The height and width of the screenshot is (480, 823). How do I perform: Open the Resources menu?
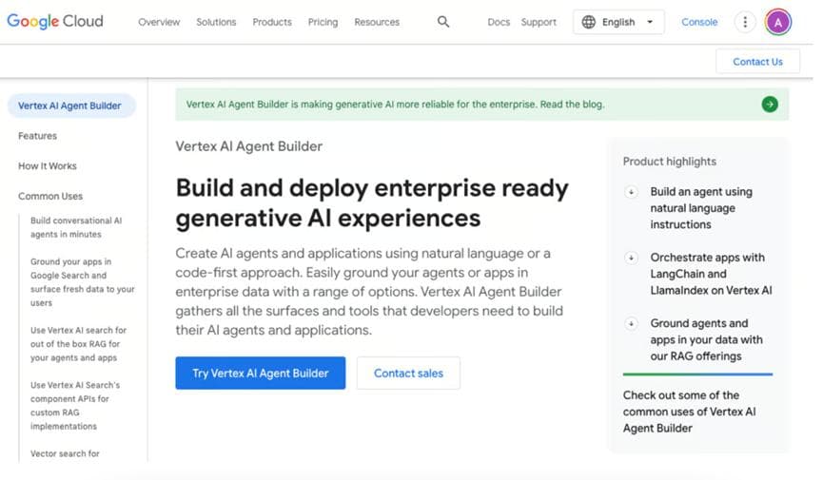click(377, 22)
